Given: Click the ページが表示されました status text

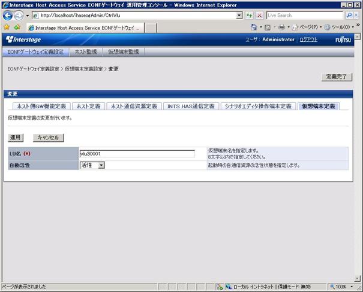Looking at the screenshot, I should click(x=24, y=287).
